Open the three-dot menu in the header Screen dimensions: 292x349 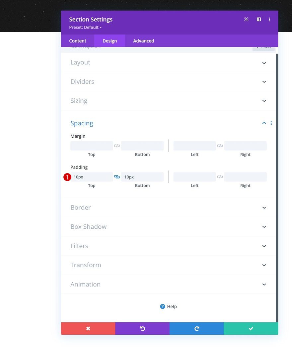pyautogui.click(x=269, y=19)
